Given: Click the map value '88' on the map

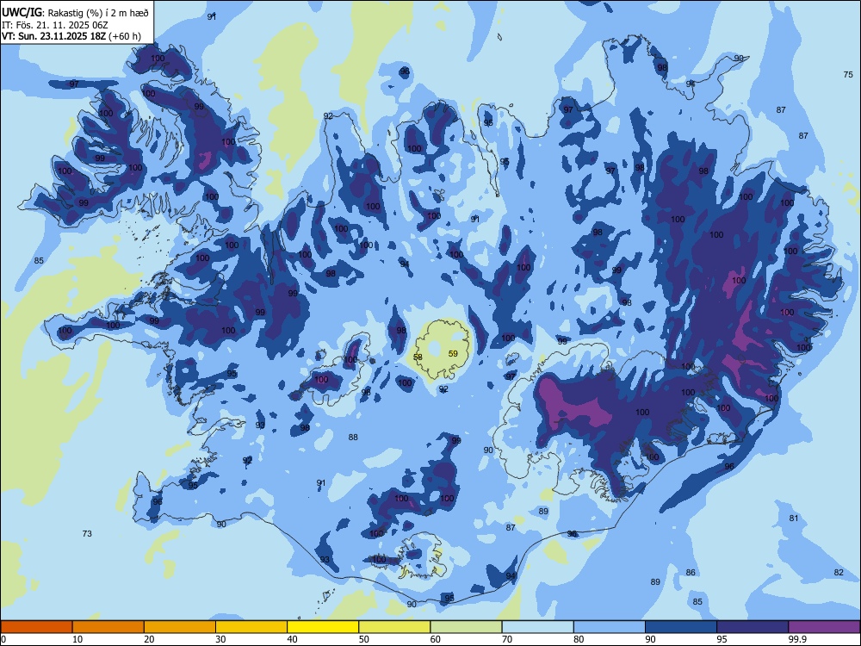Looking at the screenshot, I should pos(353,438).
